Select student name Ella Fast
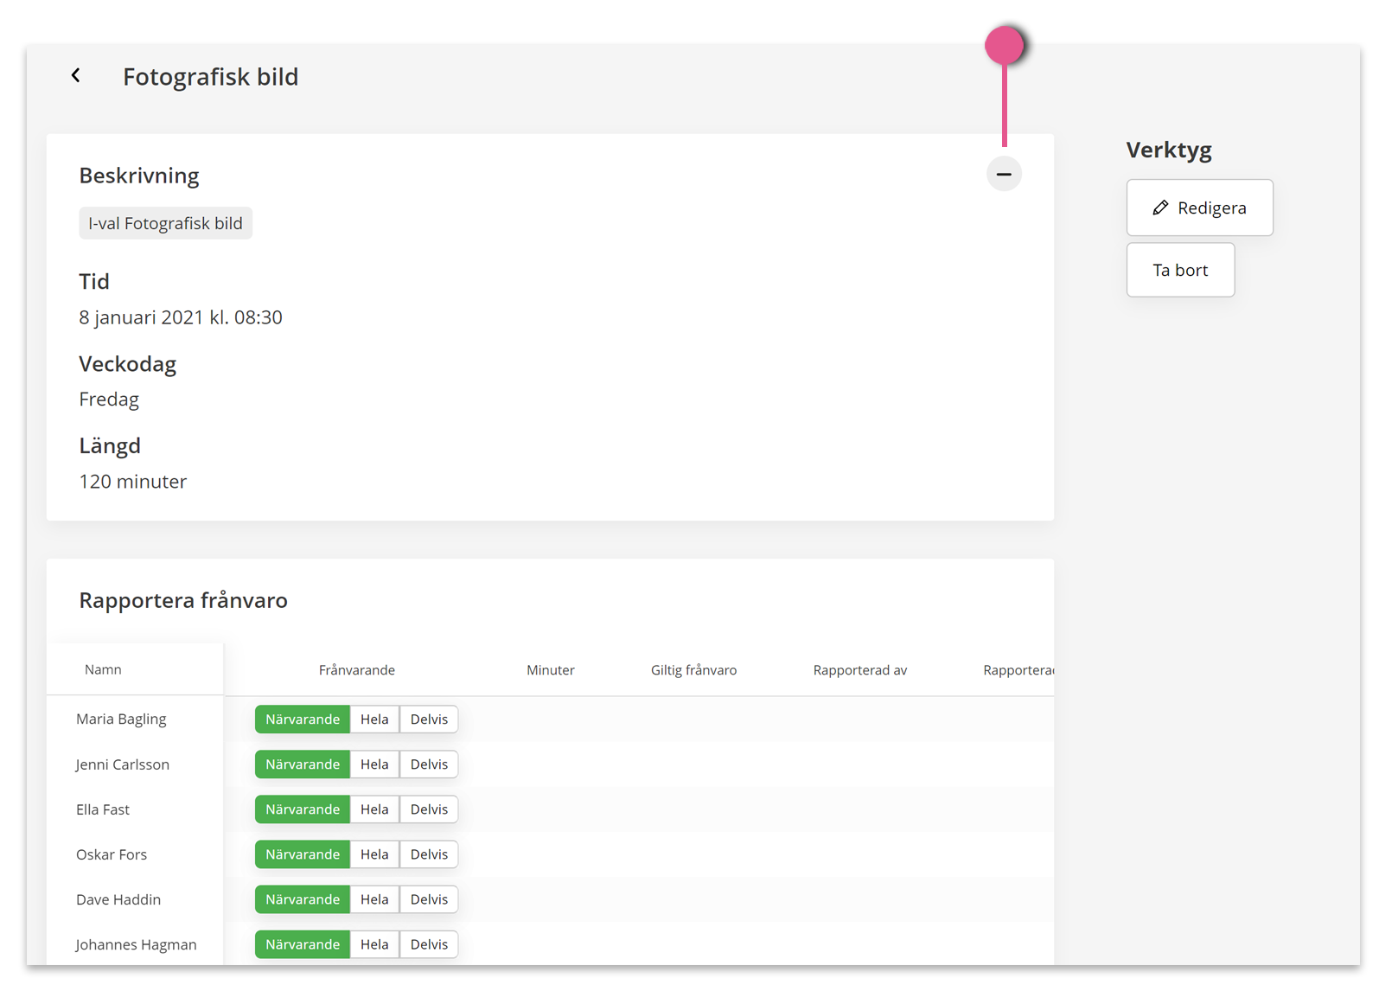 (103, 809)
